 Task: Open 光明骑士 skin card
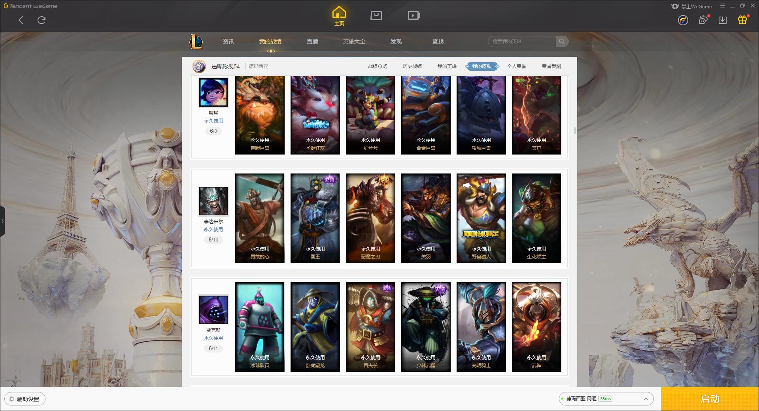(481, 327)
